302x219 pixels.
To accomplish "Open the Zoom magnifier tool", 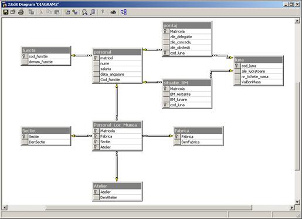I will 84,12.
